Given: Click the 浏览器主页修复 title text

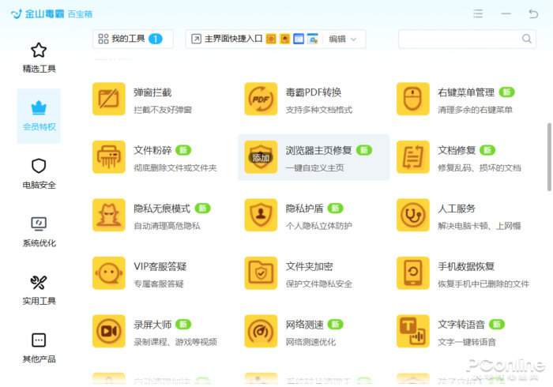Looking at the screenshot, I should 318,151.
